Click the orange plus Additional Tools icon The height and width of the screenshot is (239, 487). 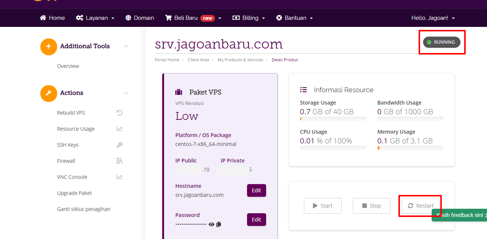49,47
